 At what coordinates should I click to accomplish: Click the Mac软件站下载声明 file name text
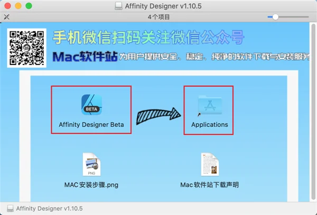coord(210,185)
